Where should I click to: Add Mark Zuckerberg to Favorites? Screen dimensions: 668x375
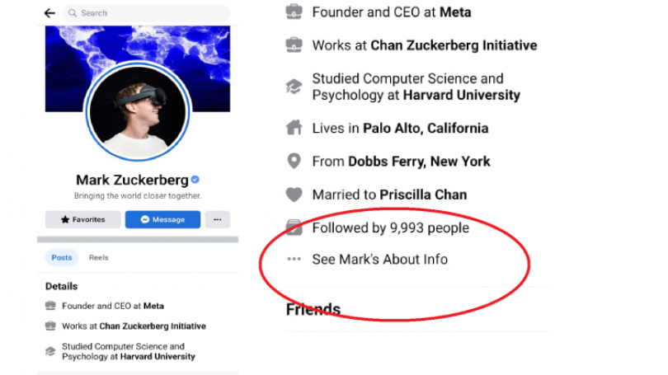point(82,220)
